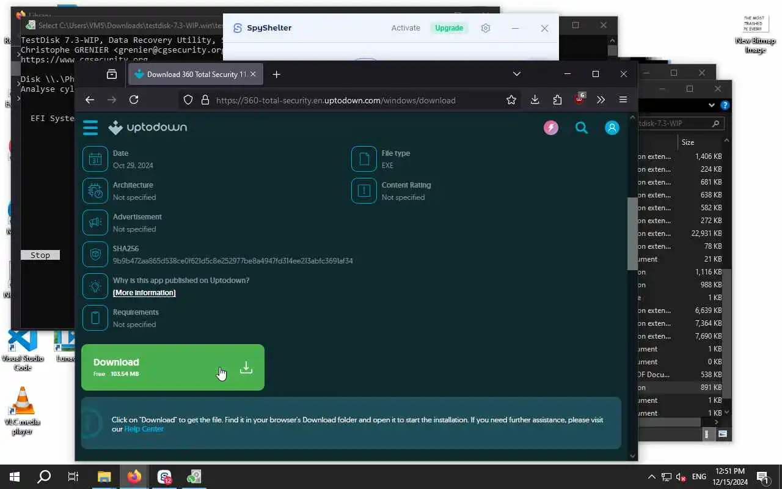Open the Windows Start menu

click(14, 477)
